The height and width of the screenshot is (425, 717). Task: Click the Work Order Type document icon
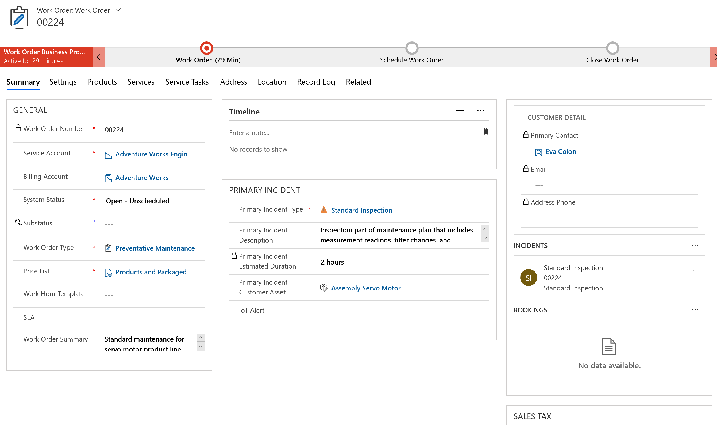(x=108, y=248)
